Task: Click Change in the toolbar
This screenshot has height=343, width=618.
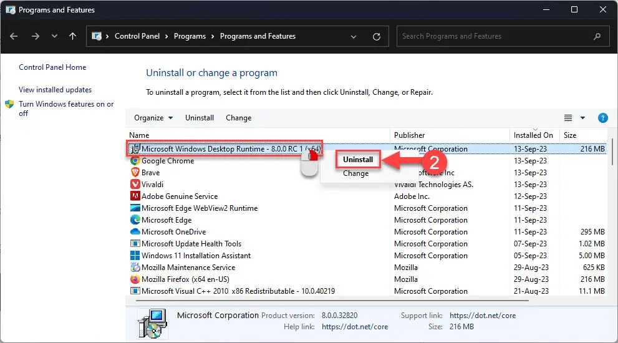Action: coord(238,118)
